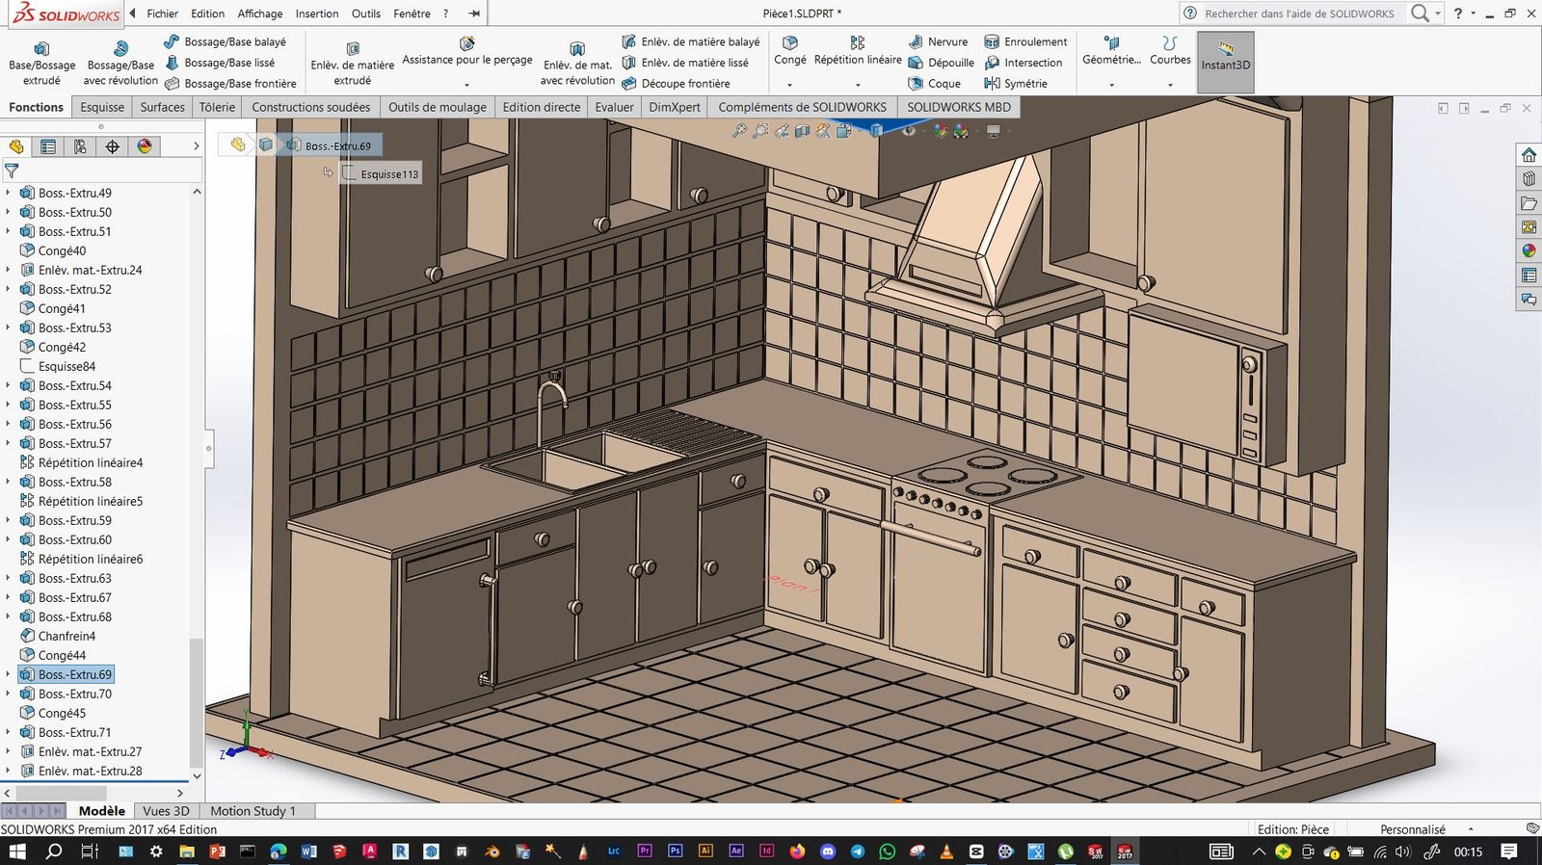Open the Section View tool
This screenshot has width=1542, height=865.
coord(802,131)
